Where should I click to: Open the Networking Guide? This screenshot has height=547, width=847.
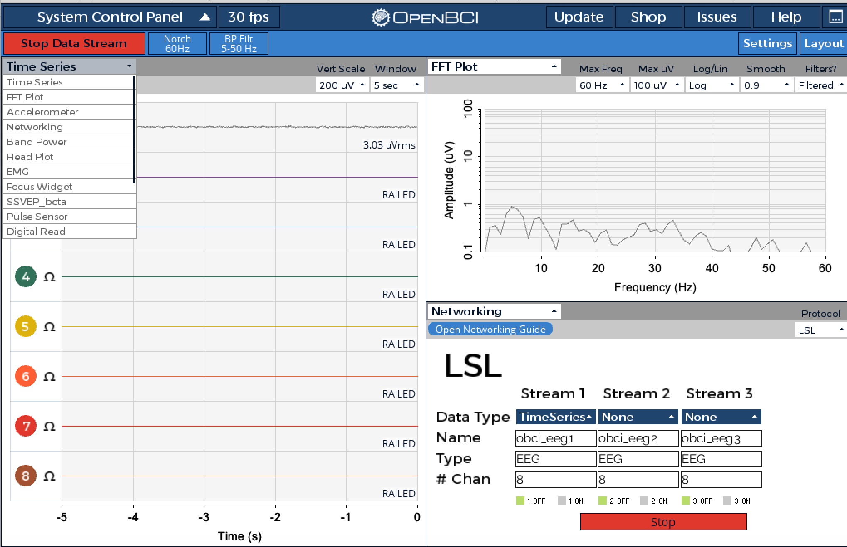point(490,329)
